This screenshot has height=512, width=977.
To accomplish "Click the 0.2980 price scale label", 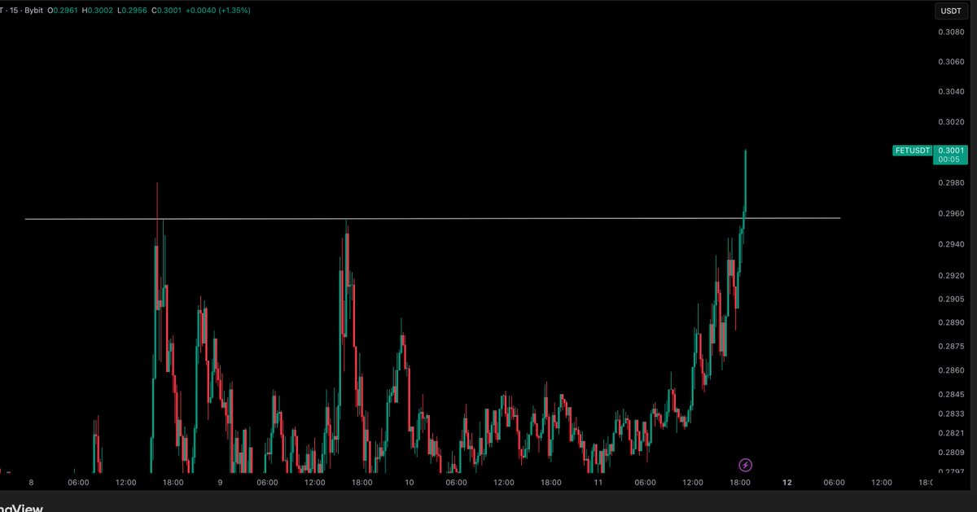I will [952, 183].
